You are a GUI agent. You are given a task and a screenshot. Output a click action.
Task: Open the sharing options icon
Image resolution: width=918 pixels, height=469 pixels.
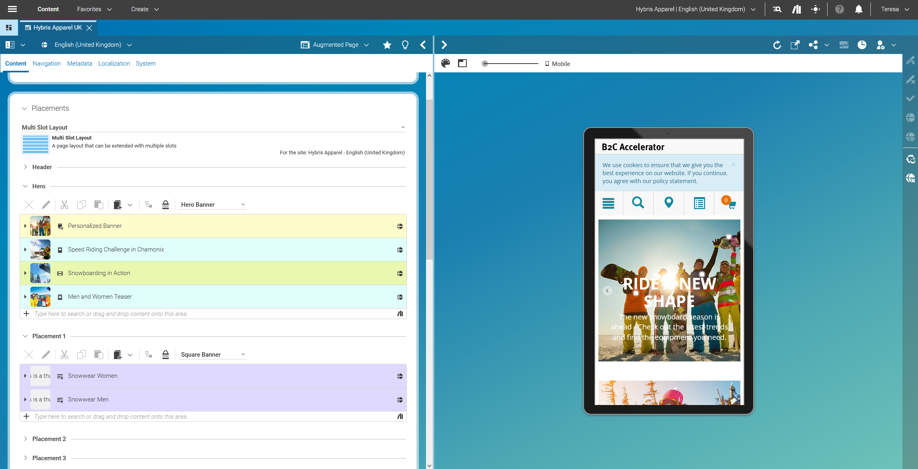click(x=813, y=45)
